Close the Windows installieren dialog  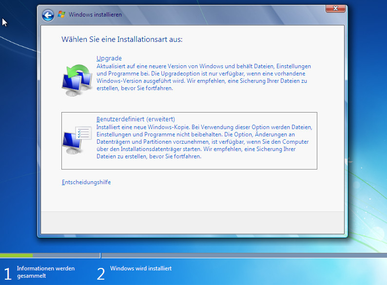(x=335, y=8)
